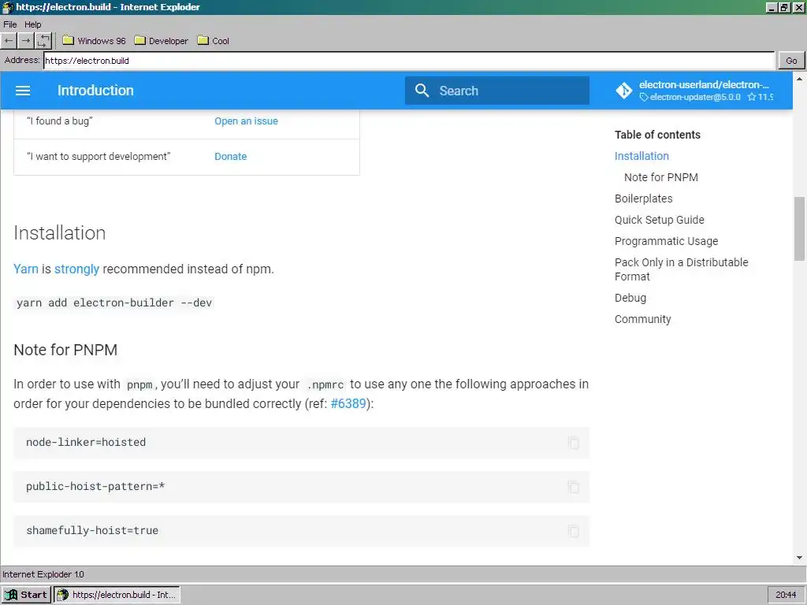Click the Installation heading

pos(60,233)
